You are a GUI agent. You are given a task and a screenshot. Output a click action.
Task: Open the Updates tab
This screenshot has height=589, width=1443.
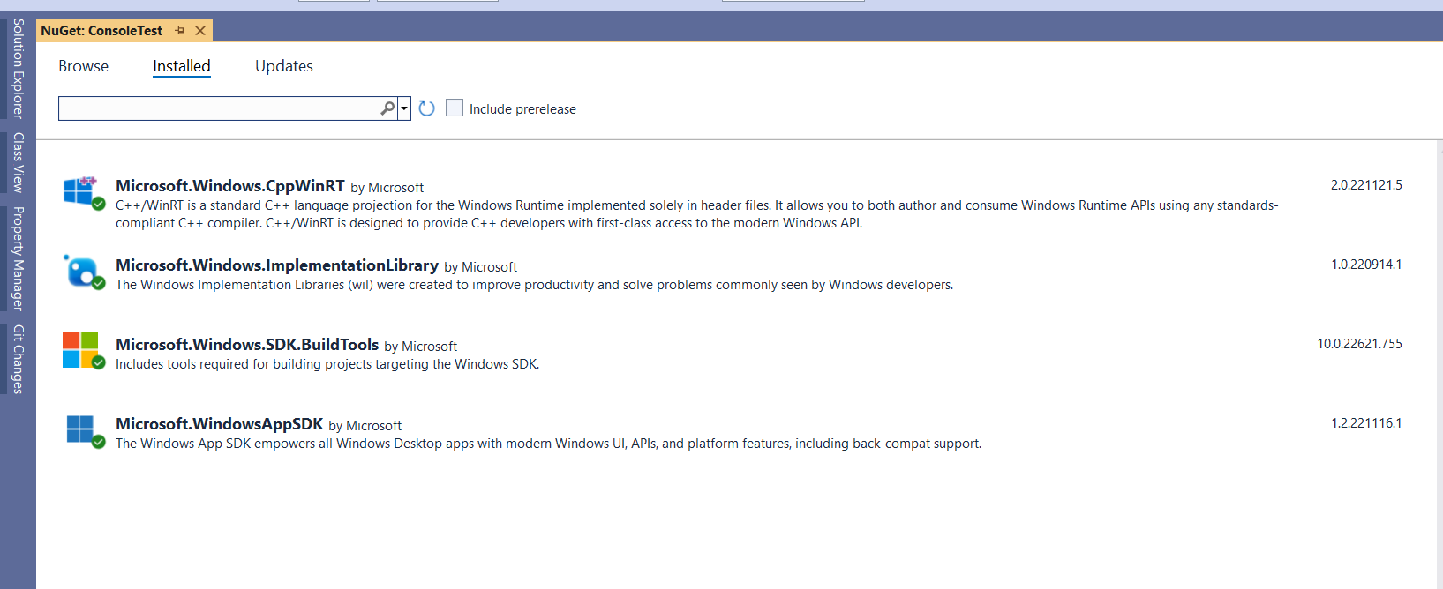click(284, 66)
